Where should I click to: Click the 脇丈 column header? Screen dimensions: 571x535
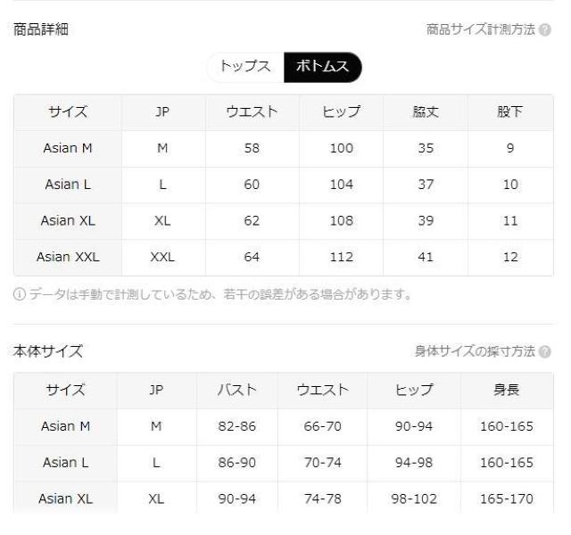coord(426,112)
